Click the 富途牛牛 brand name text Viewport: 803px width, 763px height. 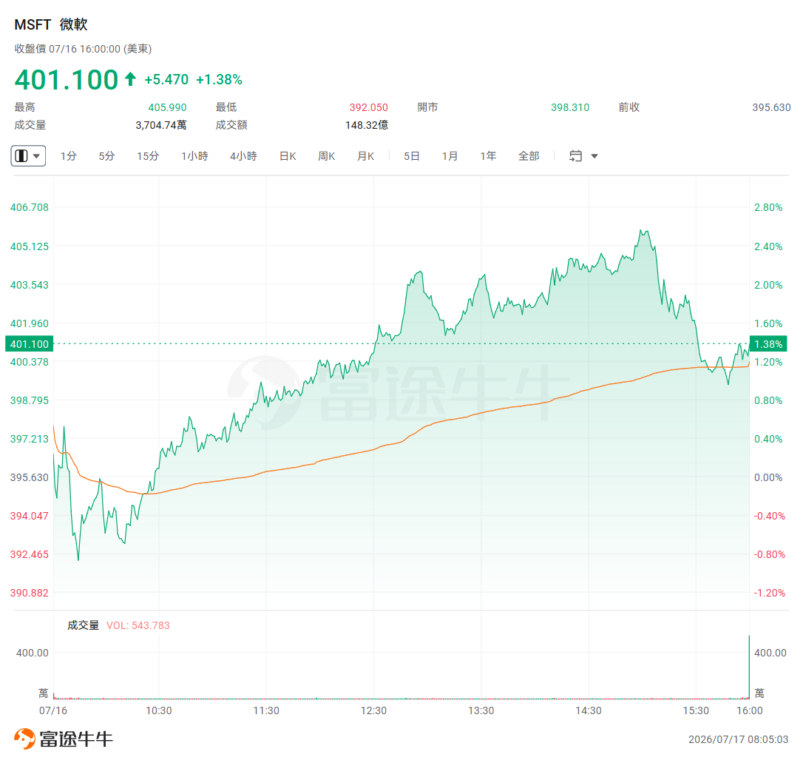pyautogui.click(x=76, y=739)
